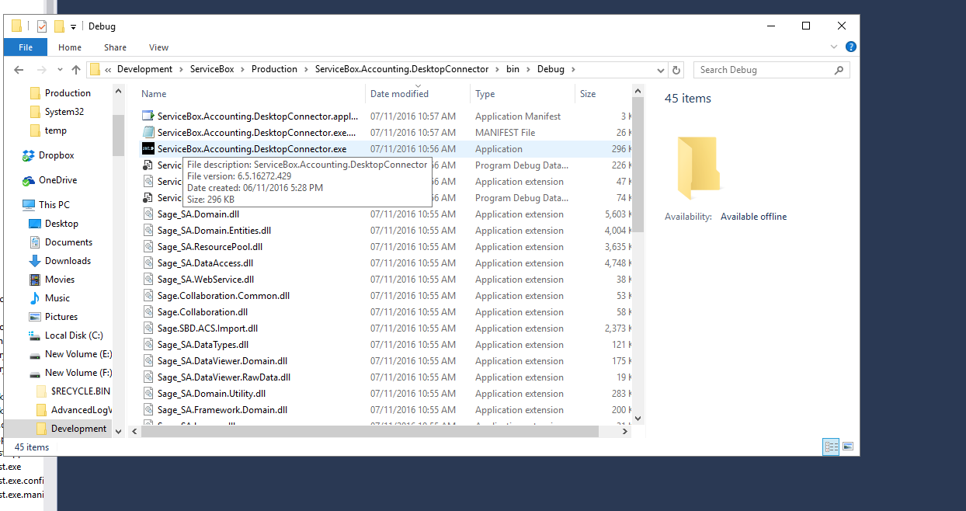Refresh the Debug folder view

(x=676, y=70)
